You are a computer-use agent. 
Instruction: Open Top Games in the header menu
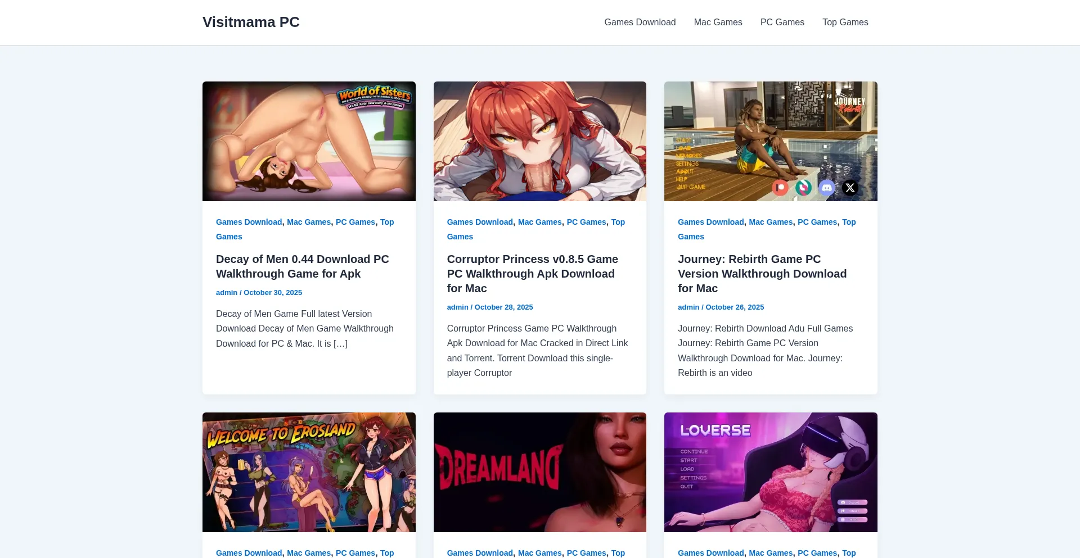tap(845, 22)
